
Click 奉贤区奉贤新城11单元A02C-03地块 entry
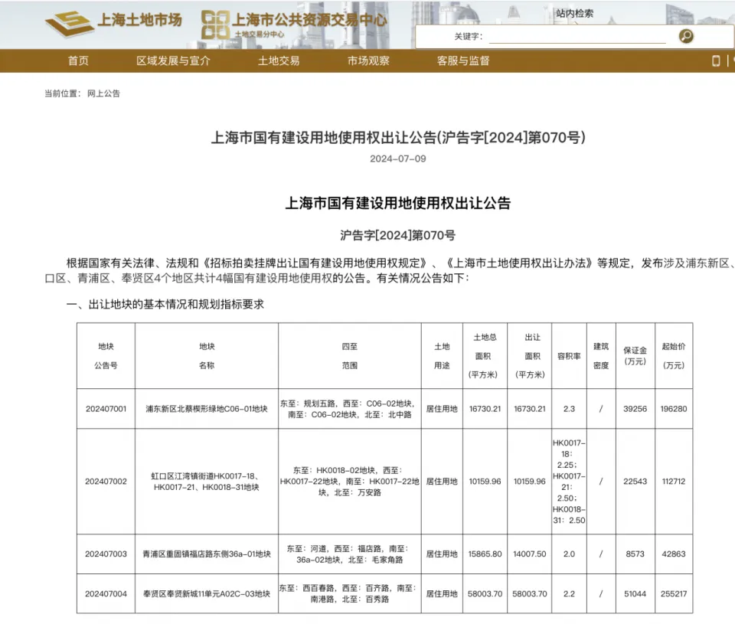point(207,593)
